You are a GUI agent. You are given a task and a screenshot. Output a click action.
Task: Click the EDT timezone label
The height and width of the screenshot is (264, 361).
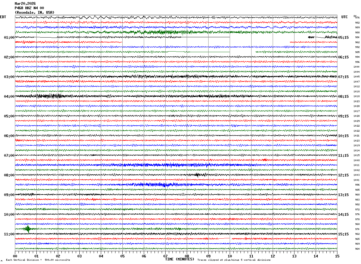coord(3,17)
